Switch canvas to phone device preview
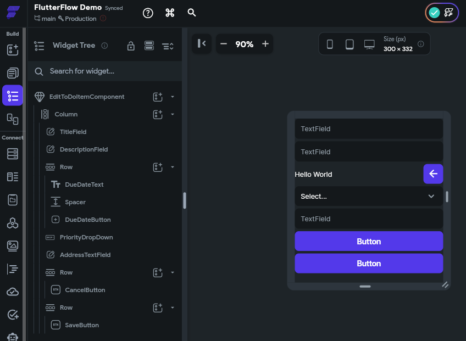 point(330,44)
